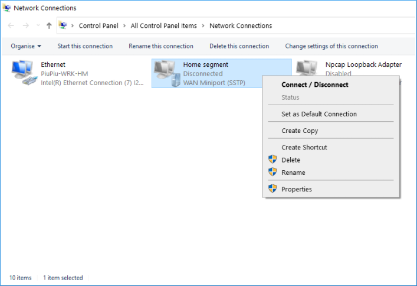The width and height of the screenshot is (417, 286).
Task: Click the Network Connections breadcrumb segment
Action: [241, 26]
